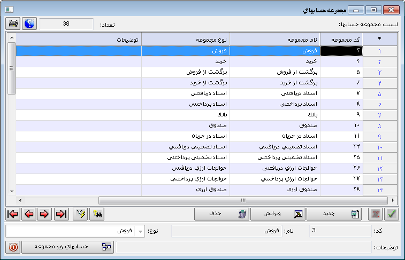
Task: Click بانک in نوع مجموعه column
Action: (186, 115)
